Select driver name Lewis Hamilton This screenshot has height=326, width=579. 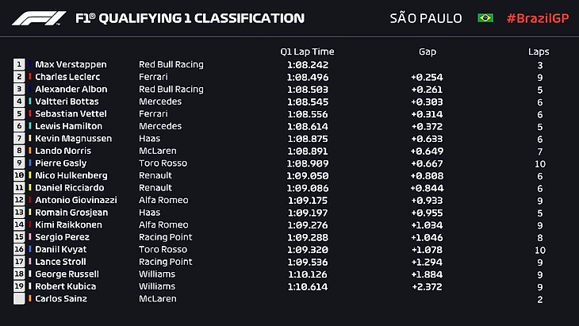(68, 126)
